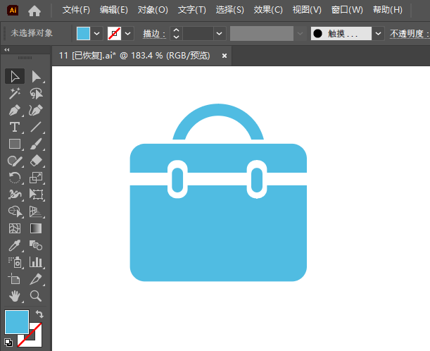Close the 11 [已恢复].ai document tab

coord(225,56)
